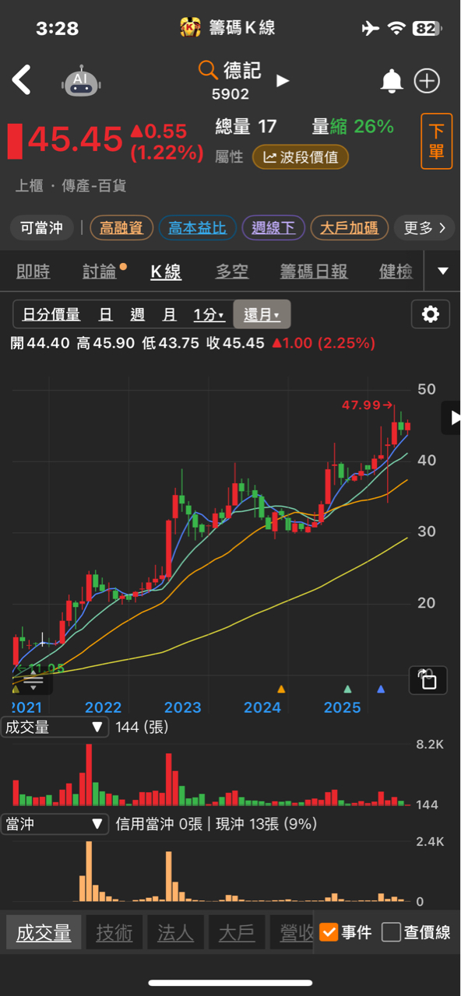Tap the 波段價值 button
The image size is (461, 996).
pos(301,157)
